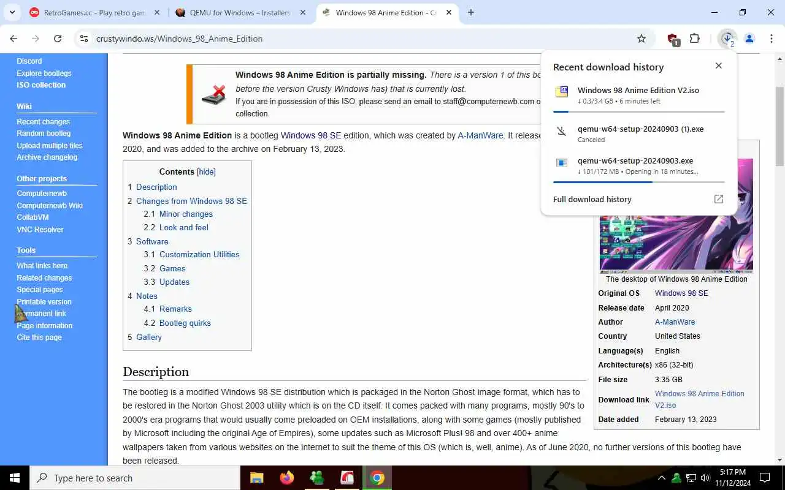Open the qemu-w64-setup-20240903.exe download entry
Image resolution: width=785 pixels, height=490 pixels.
click(638, 165)
